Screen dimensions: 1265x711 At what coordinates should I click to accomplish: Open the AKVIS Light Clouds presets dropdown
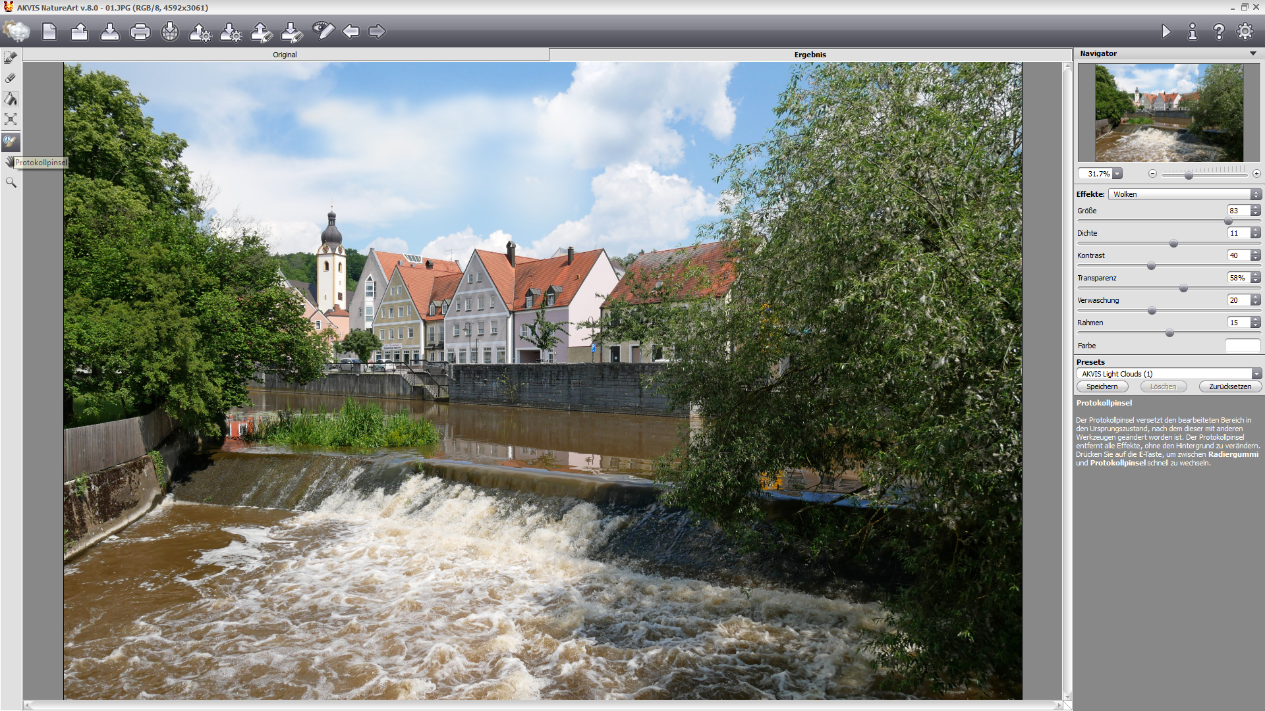(1169, 374)
